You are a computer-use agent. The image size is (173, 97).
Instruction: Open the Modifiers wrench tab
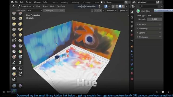pyautogui.click(x=132, y=51)
